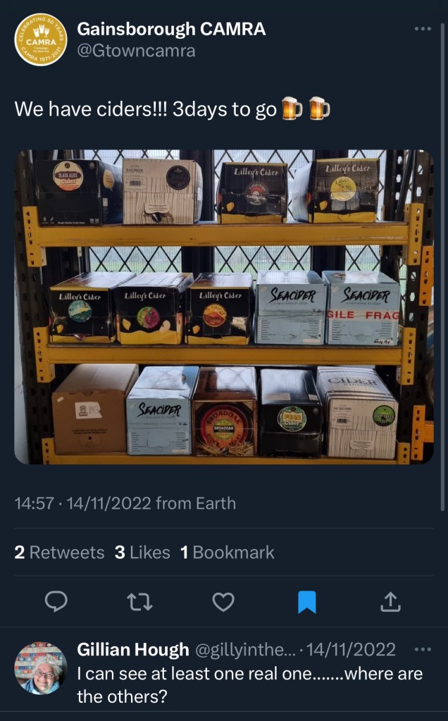Click the reply speech bubble icon
Image resolution: width=448 pixels, height=721 pixels.
tap(56, 601)
